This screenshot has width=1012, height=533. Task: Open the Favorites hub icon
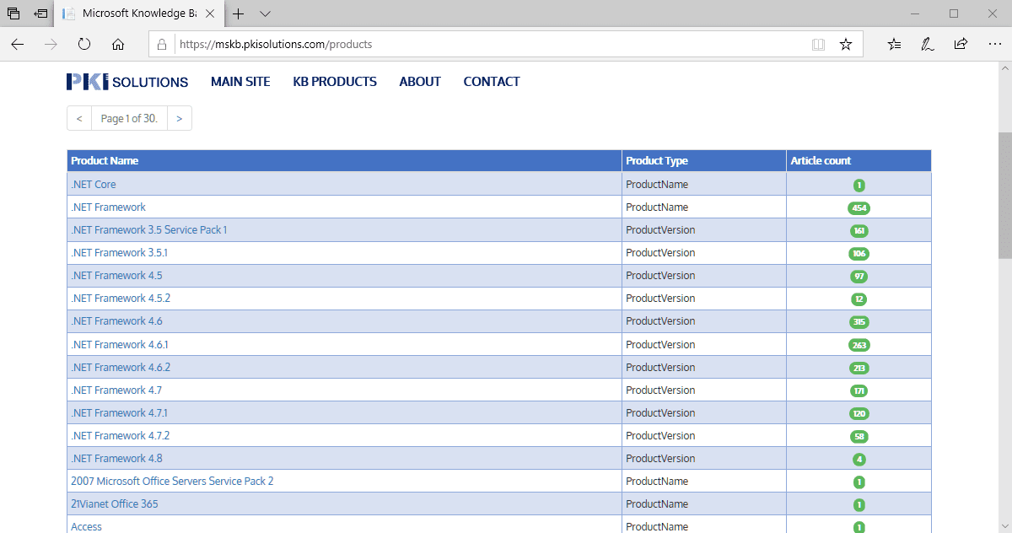click(x=895, y=44)
